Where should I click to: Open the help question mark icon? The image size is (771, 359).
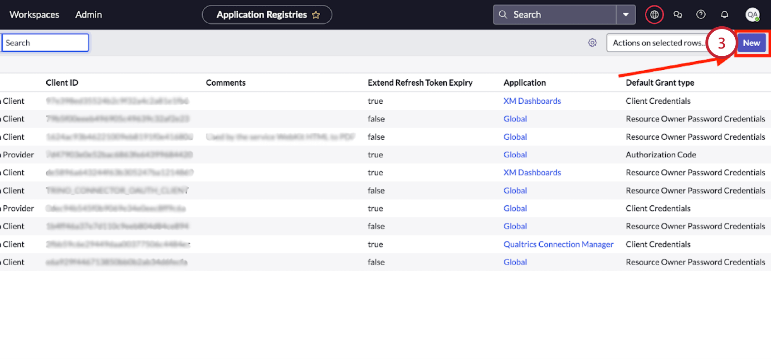(701, 15)
